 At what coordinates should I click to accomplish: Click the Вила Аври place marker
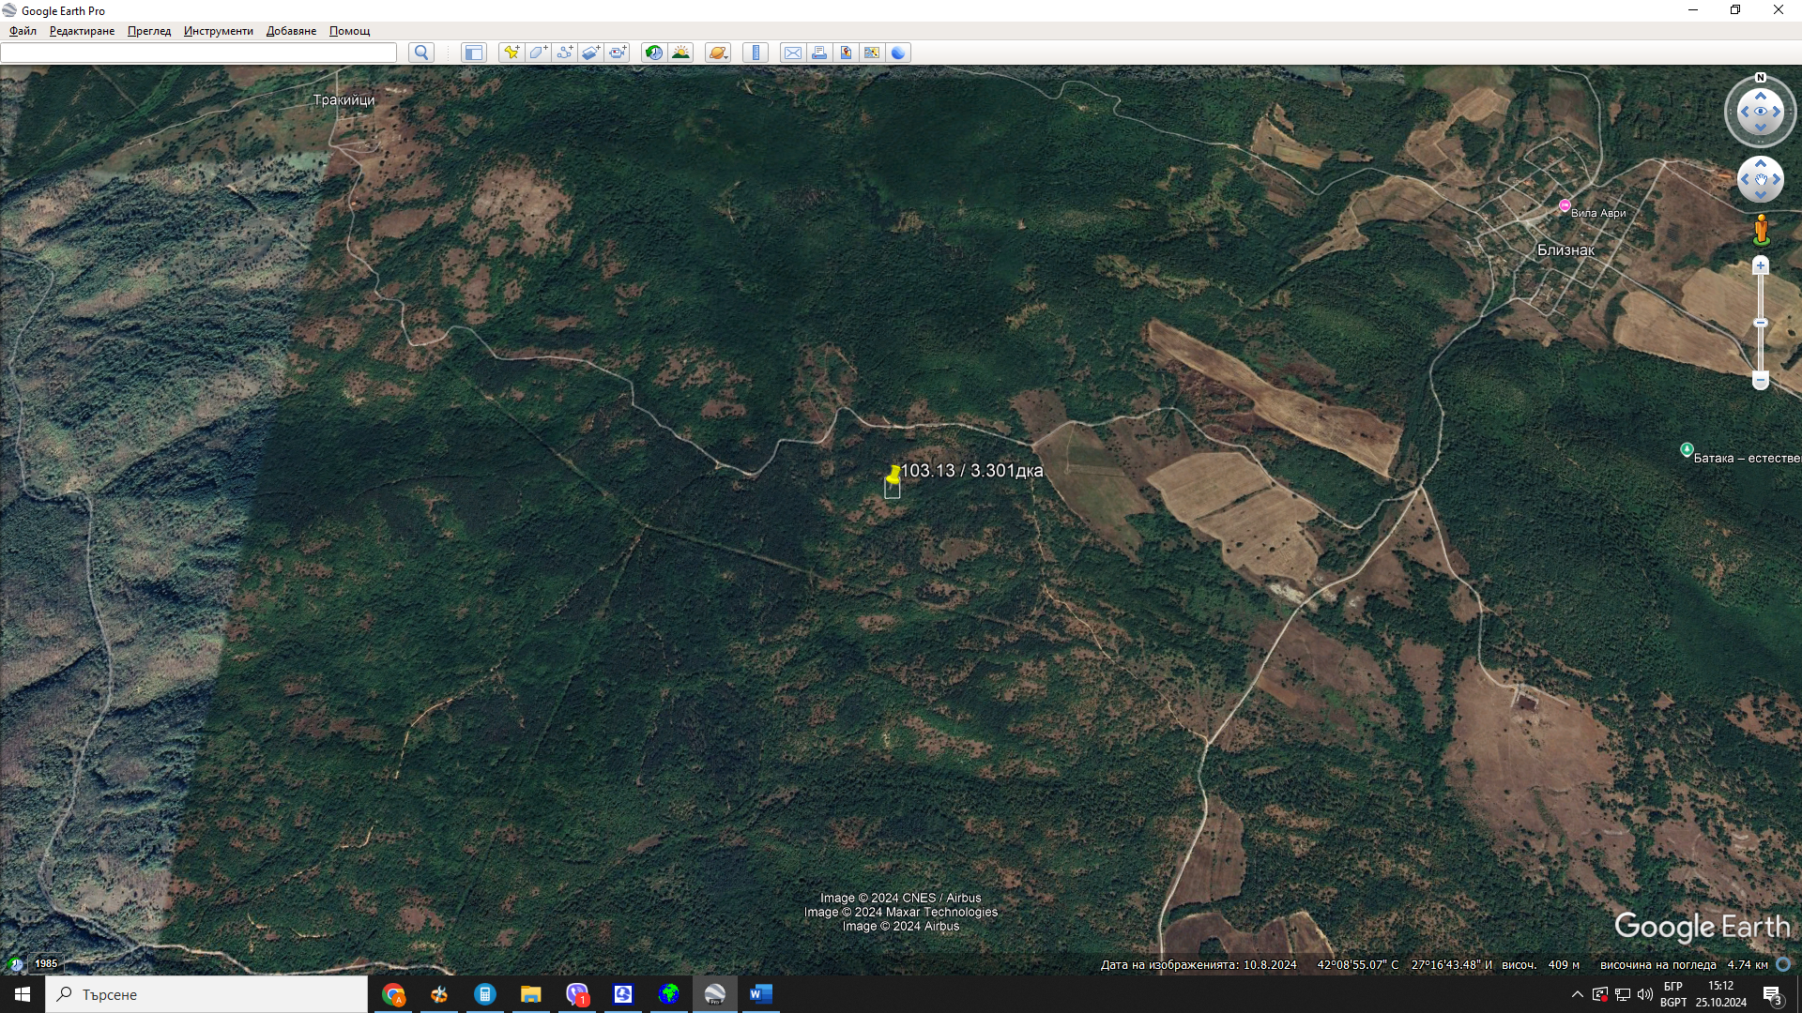1565,205
